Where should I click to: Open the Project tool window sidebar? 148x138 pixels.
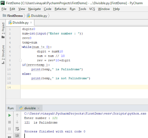[3, 30]
